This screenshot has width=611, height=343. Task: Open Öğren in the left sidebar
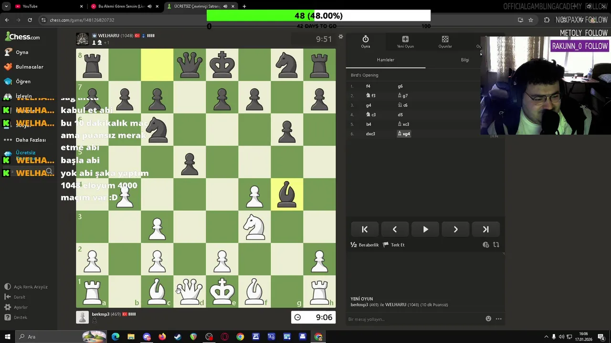(17, 81)
